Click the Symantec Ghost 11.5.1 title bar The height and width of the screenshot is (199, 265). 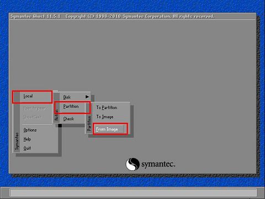[x=132, y=16]
